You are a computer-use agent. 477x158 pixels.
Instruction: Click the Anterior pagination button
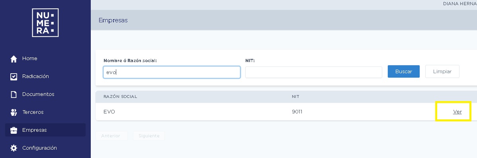[x=111, y=136]
